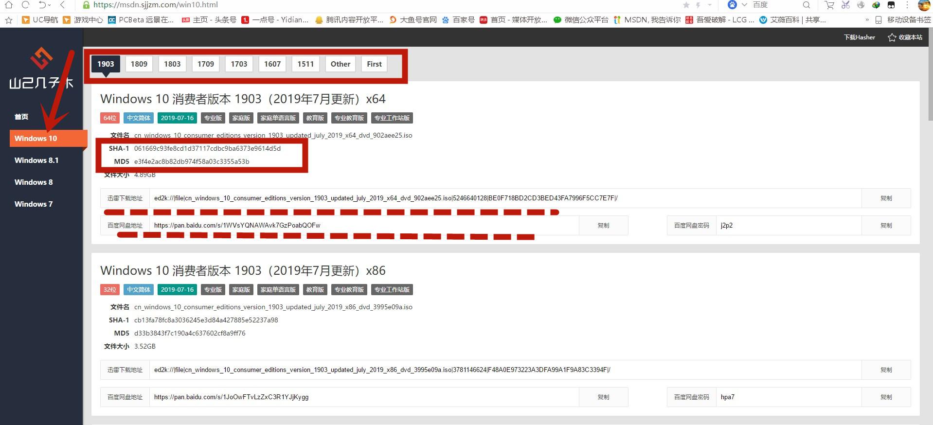This screenshot has height=425, width=933.
Task: Click 收藏本站 star favorite link
Action: click(905, 37)
